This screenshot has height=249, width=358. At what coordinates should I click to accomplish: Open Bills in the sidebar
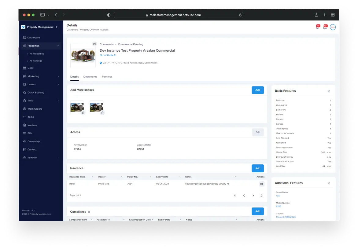tap(30, 133)
